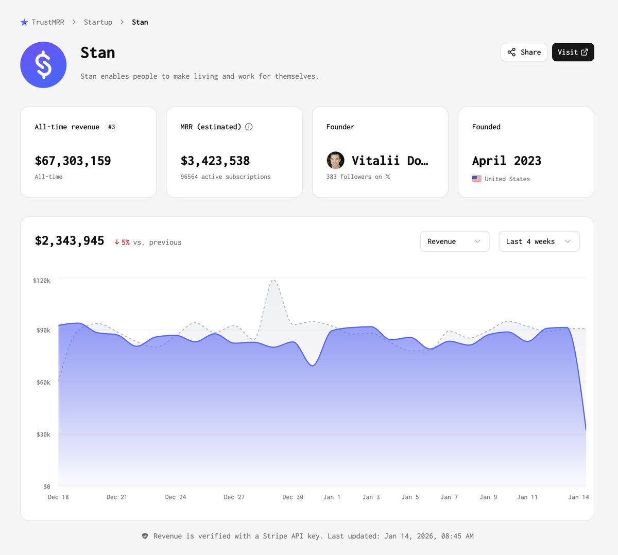Click the Dec 18 axis label
Screen dimensions: 618x555
58,497
